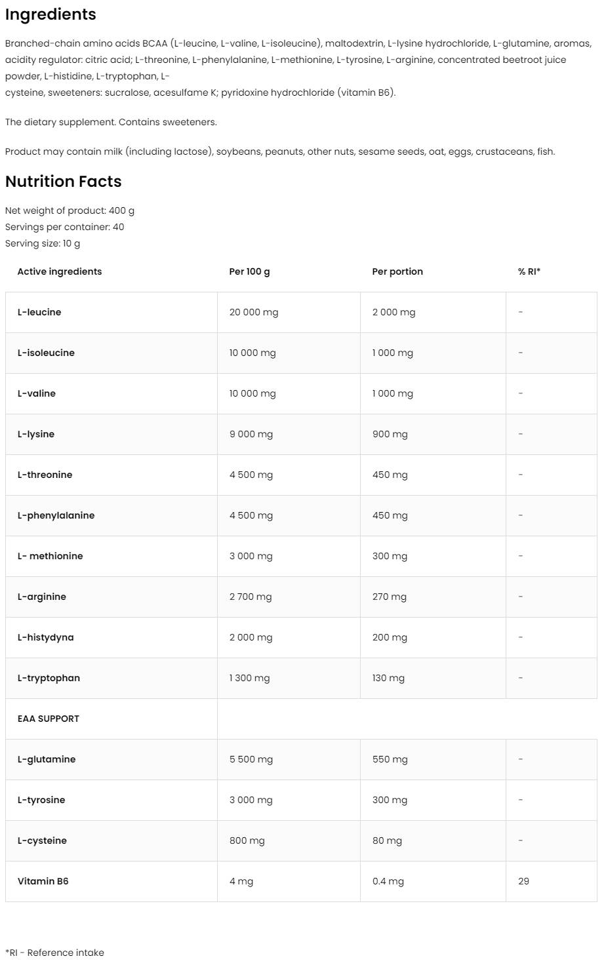Viewport: 606px width, 969px height.
Task: Select the L-tryptophan 130 mg cell
Action: pos(388,678)
